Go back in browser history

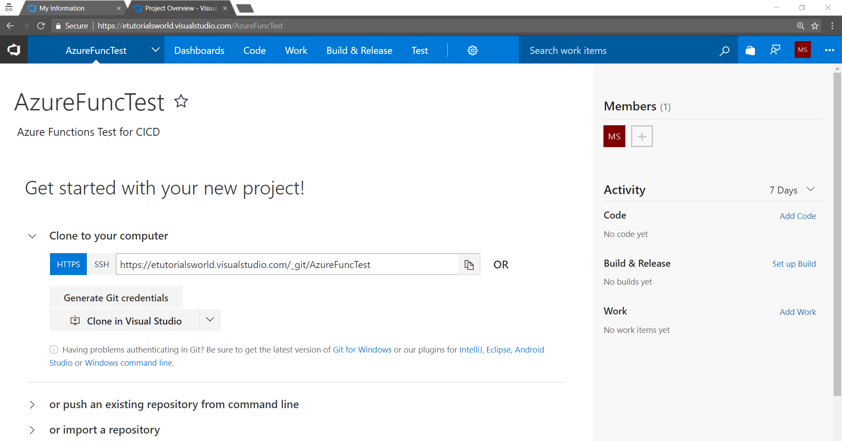[x=10, y=26]
